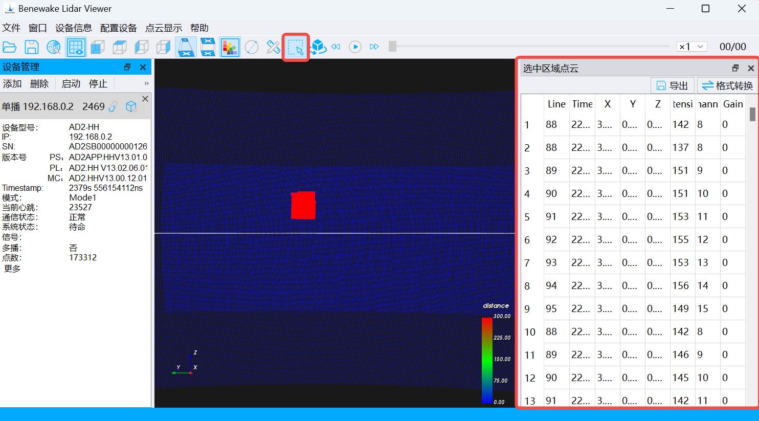The height and width of the screenshot is (421, 759).
Task: Click the play button in the toolbar
Action: click(x=355, y=47)
